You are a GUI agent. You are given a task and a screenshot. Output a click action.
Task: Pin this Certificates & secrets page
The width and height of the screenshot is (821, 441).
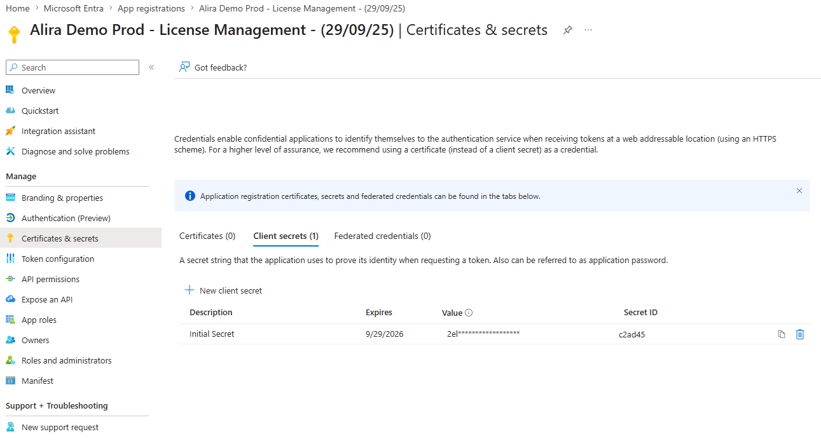point(568,30)
